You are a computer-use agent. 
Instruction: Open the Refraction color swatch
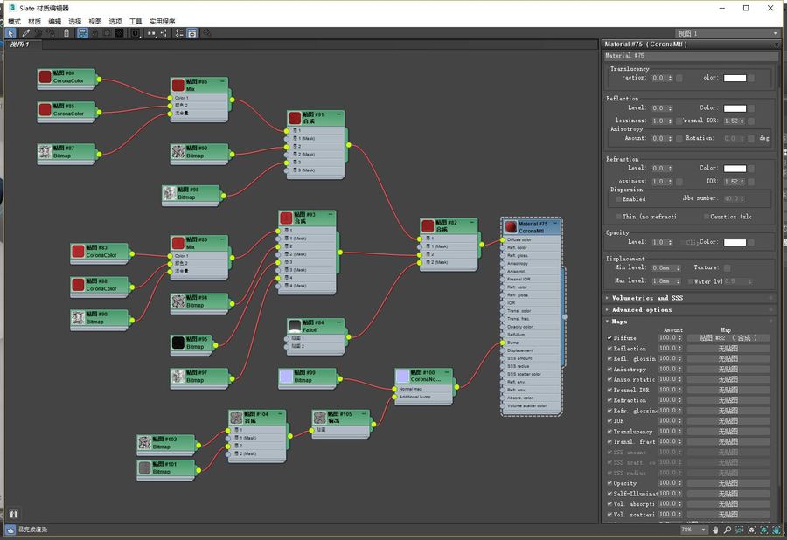click(735, 169)
